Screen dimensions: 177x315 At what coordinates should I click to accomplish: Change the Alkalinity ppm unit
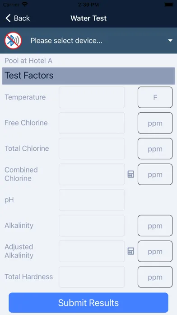pos(155,225)
